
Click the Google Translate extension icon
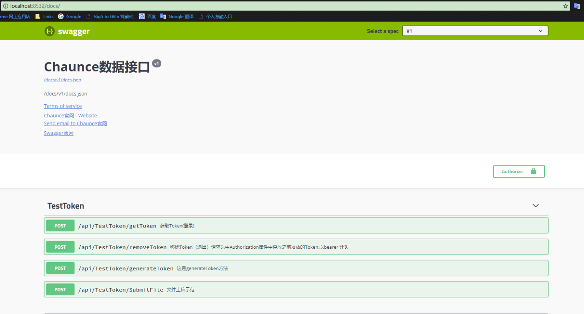tap(577, 6)
